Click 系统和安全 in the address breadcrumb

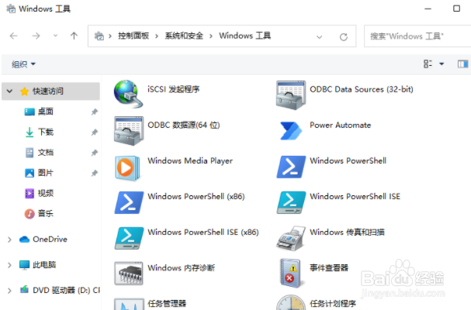pyautogui.click(x=184, y=36)
